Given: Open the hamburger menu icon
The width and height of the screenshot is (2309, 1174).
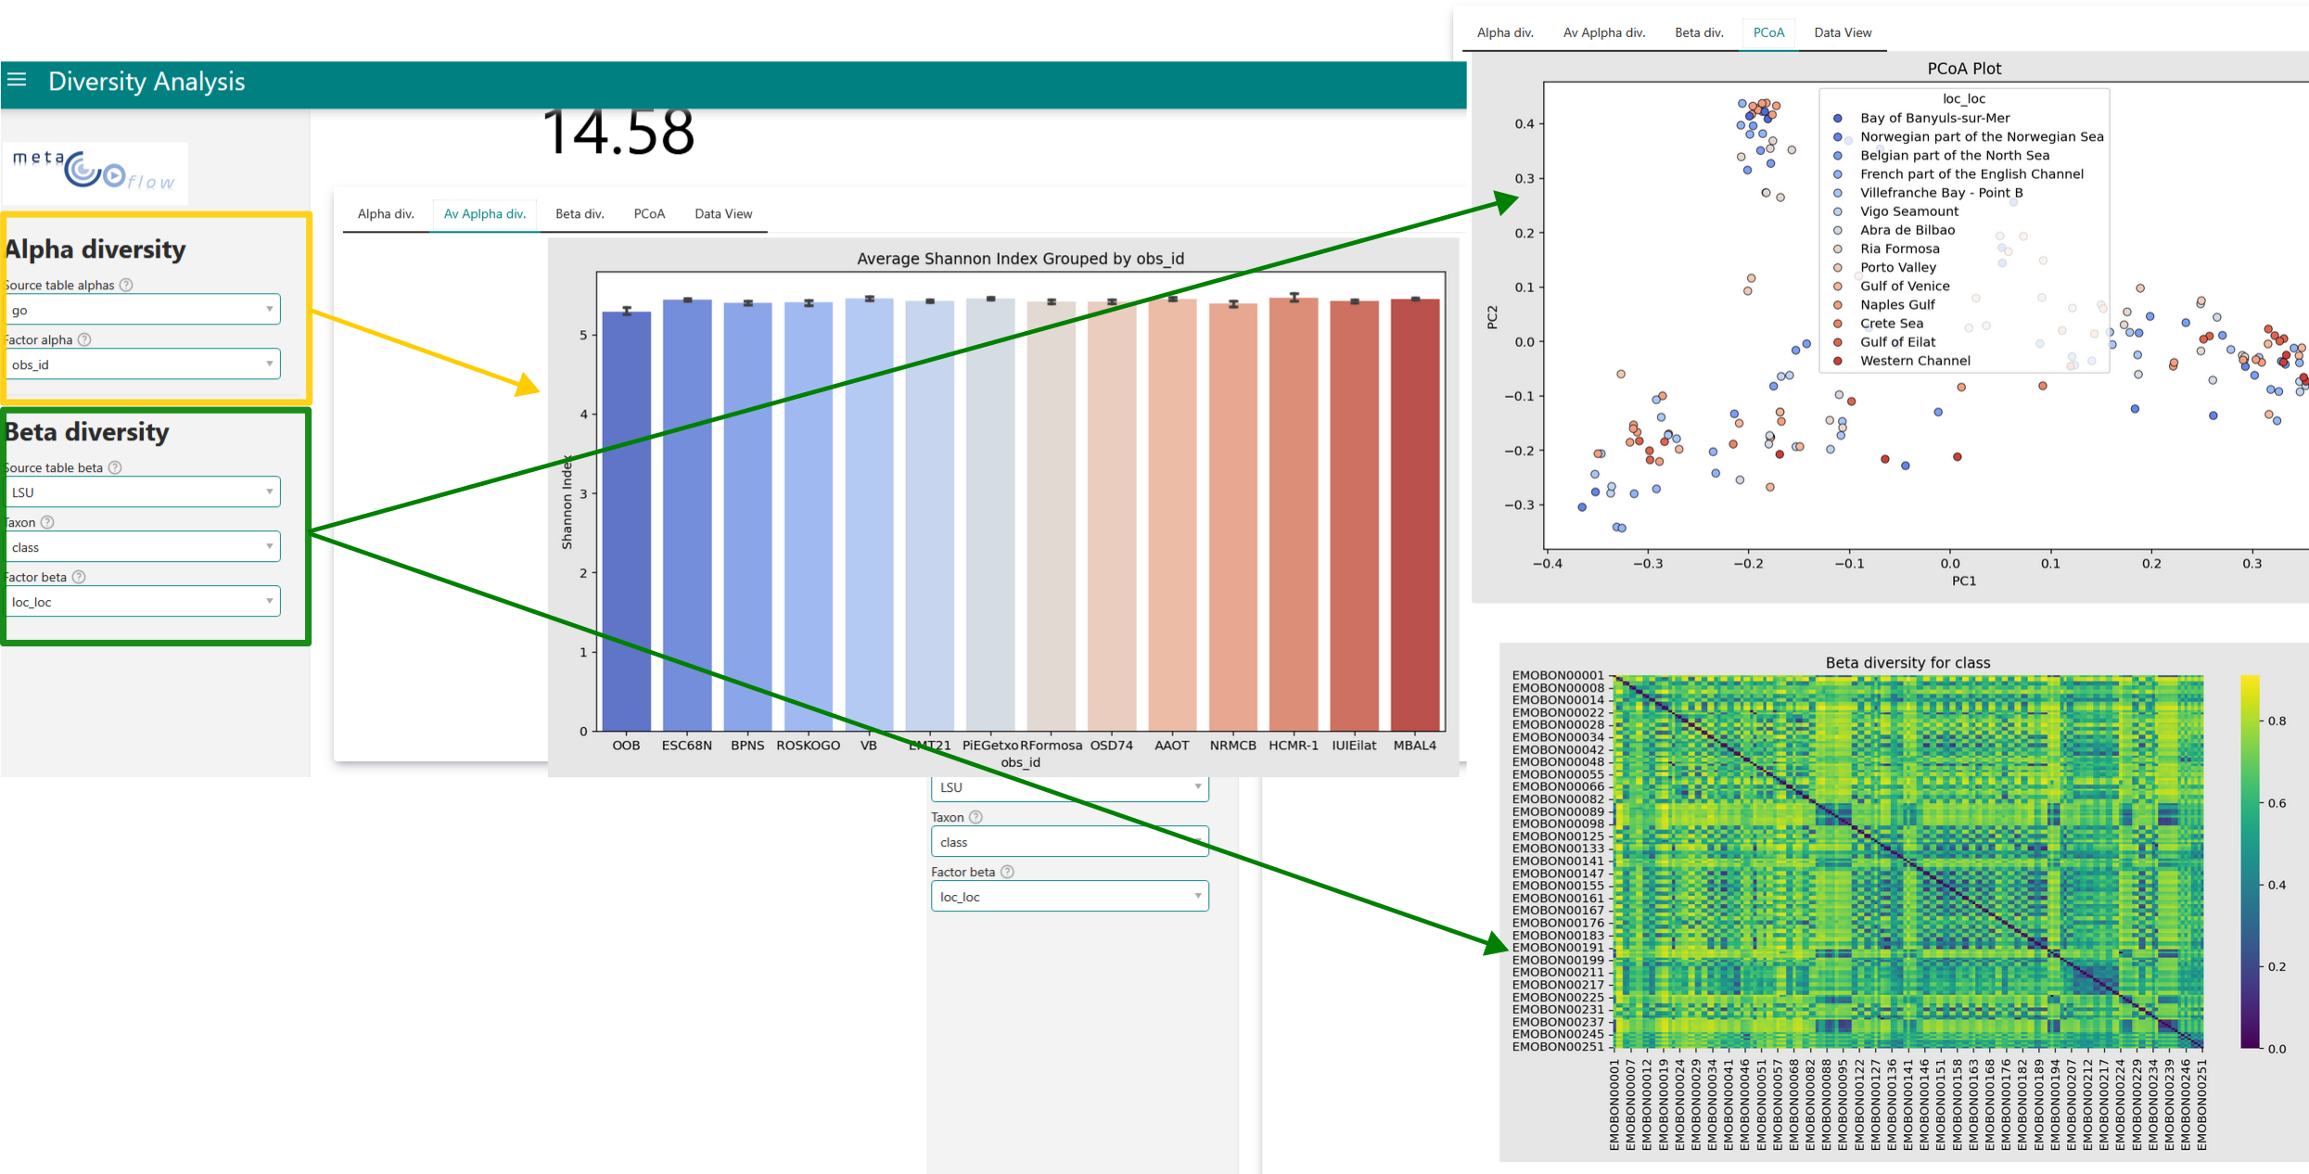Looking at the screenshot, I should [x=17, y=80].
